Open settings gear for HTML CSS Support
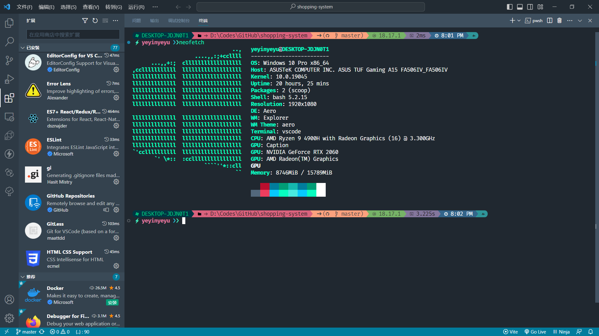This screenshot has height=336, width=599. click(x=116, y=266)
